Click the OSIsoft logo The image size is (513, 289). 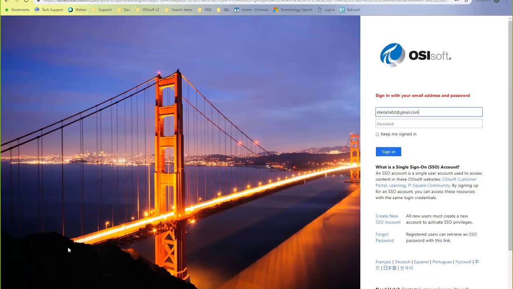point(415,55)
